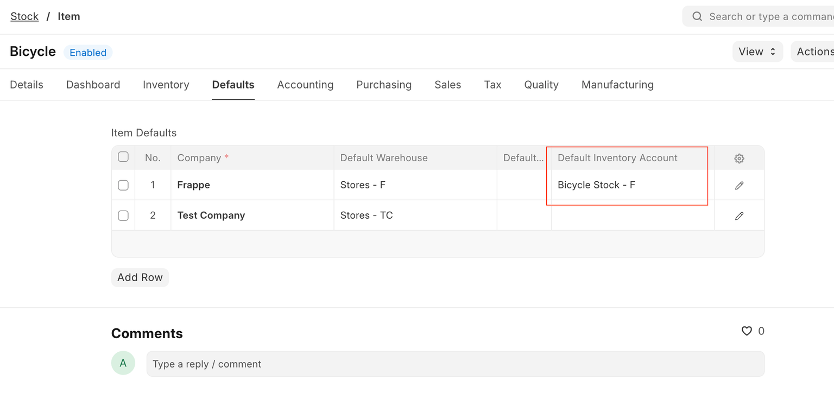
Task: Open the View dropdown
Action: click(757, 52)
